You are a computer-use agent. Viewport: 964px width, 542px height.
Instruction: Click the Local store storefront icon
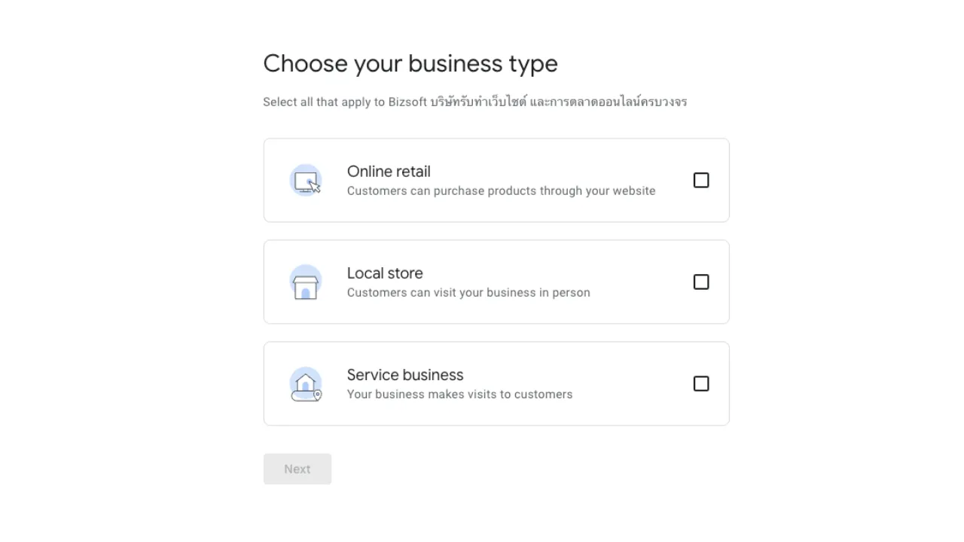coord(306,282)
